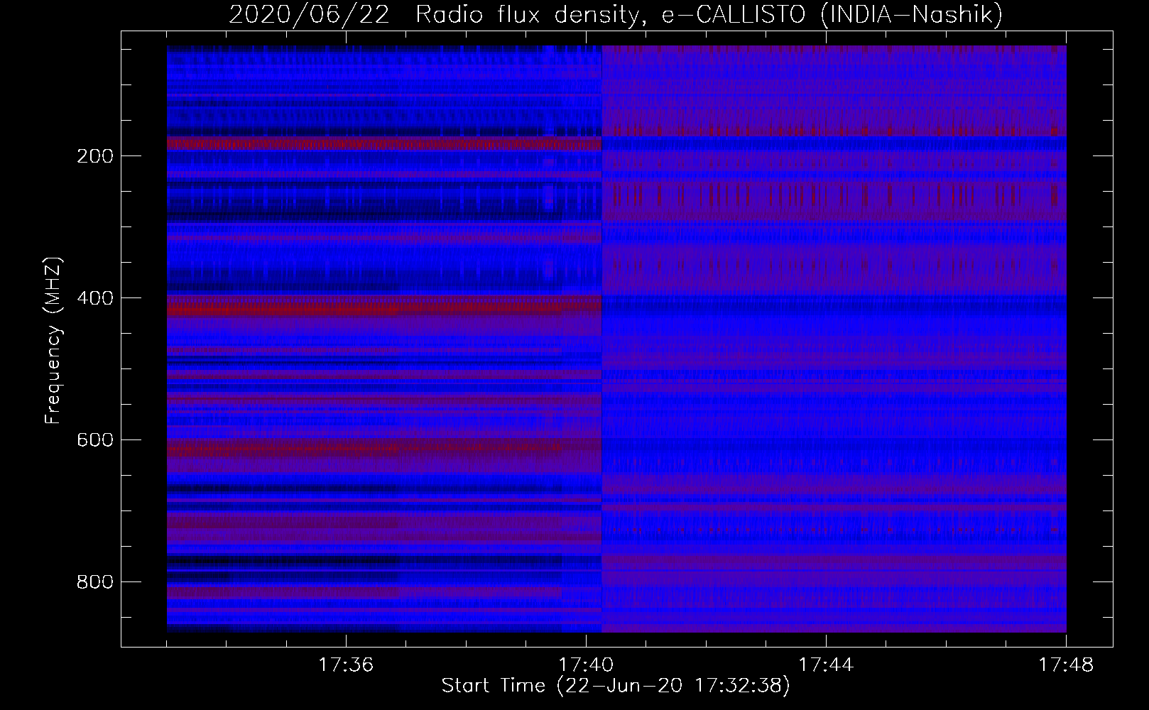Click the 17:44 time tick label

tap(826, 665)
